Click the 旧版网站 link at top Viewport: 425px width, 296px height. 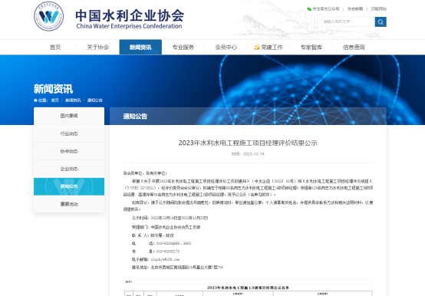point(379,9)
